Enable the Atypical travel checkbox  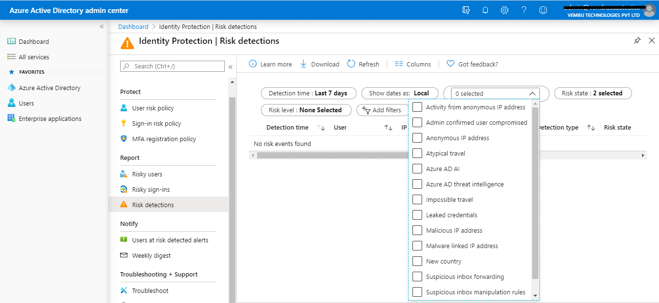coord(417,153)
